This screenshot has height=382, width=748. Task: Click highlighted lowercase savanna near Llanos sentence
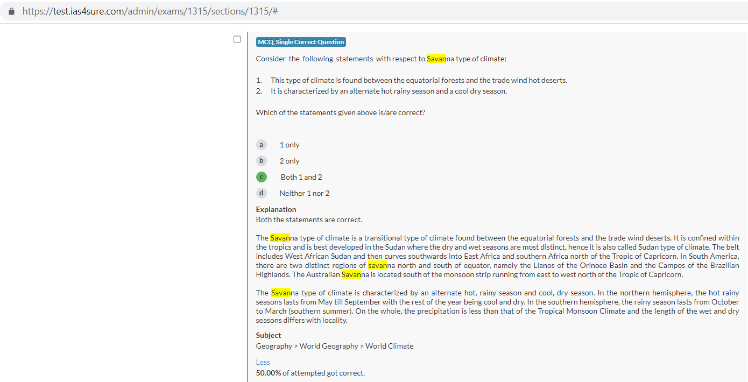(x=378, y=265)
